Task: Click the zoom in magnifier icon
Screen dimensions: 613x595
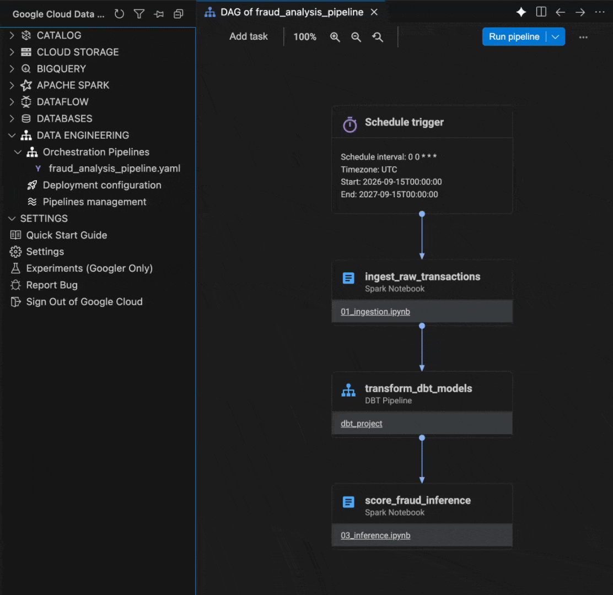Action: (335, 37)
